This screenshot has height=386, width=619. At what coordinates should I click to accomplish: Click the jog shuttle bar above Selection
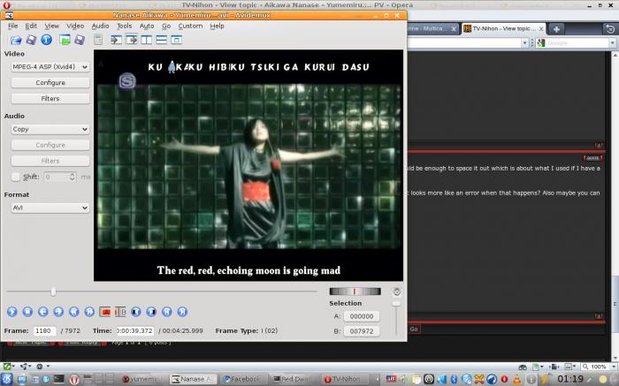tap(355, 291)
